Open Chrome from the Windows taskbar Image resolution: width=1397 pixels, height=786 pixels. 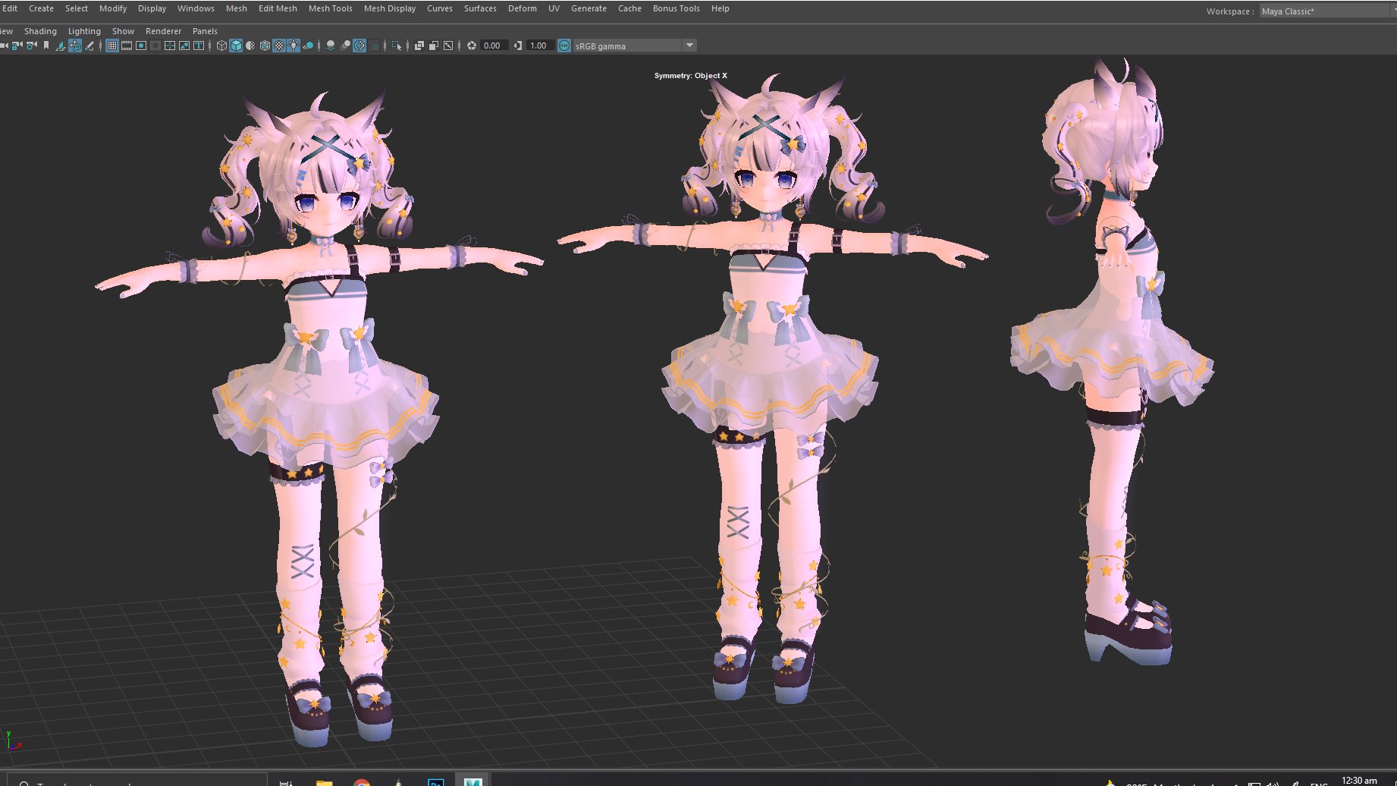click(x=362, y=781)
